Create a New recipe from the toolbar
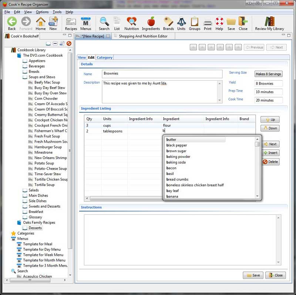Screen dimensions: 296x295 click(x=53, y=24)
